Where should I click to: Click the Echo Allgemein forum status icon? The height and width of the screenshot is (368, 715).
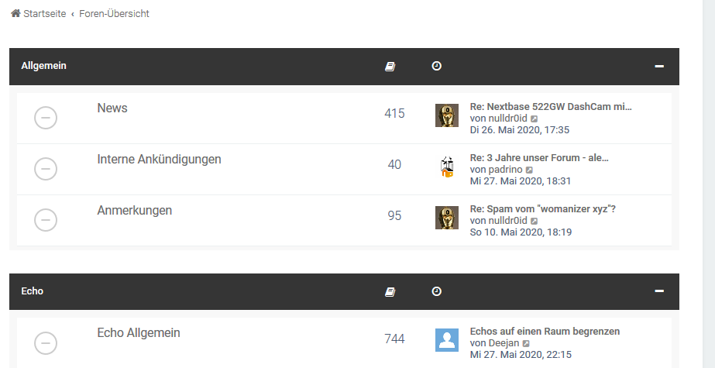(x=46, y=342)
